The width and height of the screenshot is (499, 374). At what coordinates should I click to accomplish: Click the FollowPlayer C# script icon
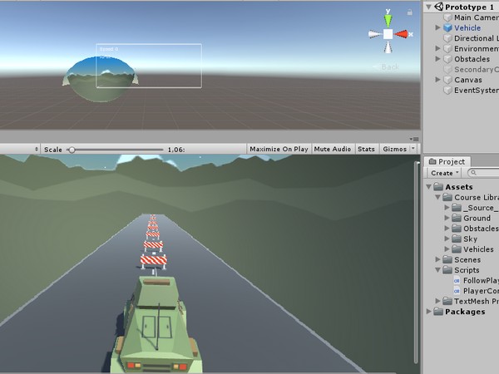pos(457,281)
